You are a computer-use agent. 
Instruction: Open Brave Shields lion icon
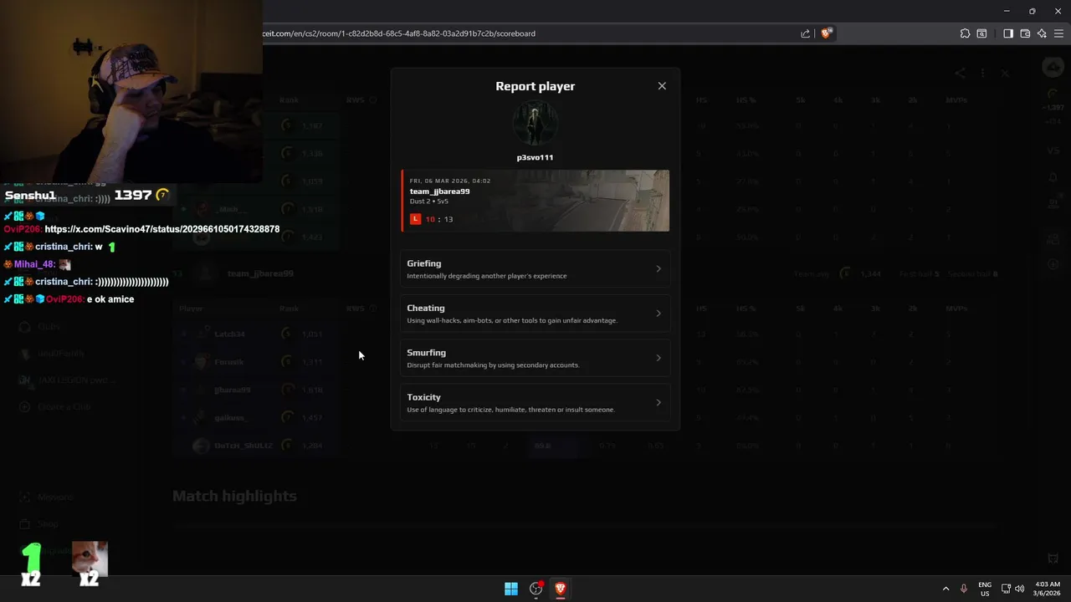tap(827, 33)
